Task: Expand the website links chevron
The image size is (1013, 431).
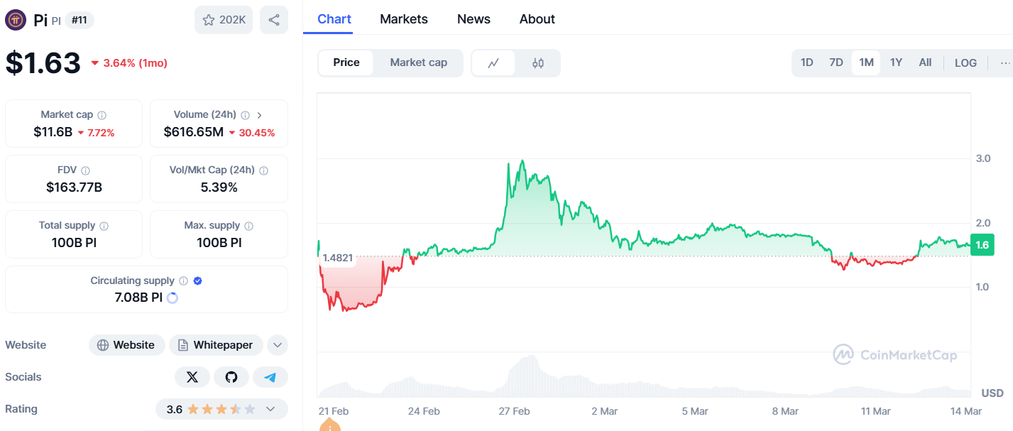Action: point(278,345)
